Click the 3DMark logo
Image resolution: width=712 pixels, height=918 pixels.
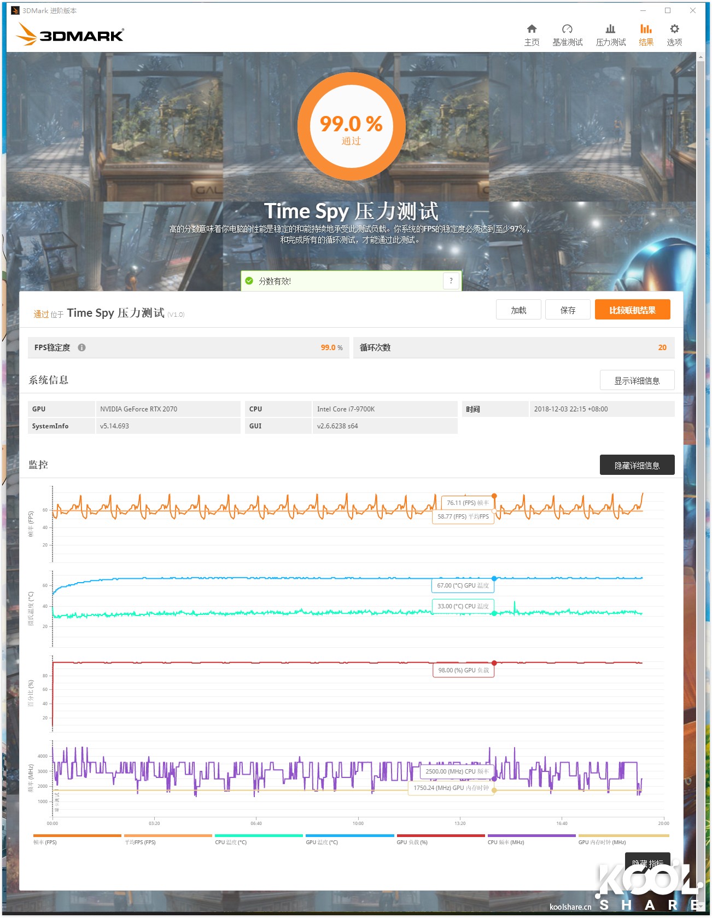point(70,34)
